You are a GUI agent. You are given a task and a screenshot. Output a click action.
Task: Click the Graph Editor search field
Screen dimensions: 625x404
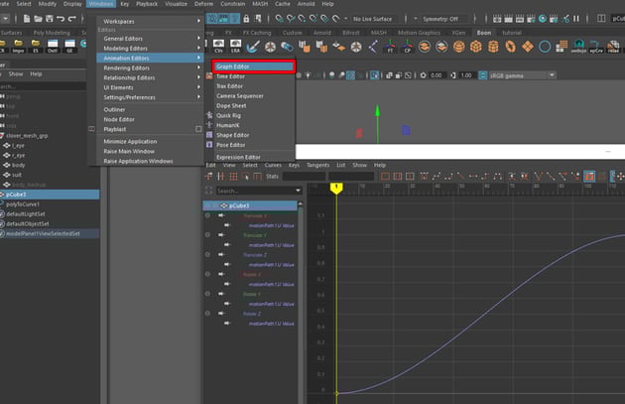(x=256, y=191)
